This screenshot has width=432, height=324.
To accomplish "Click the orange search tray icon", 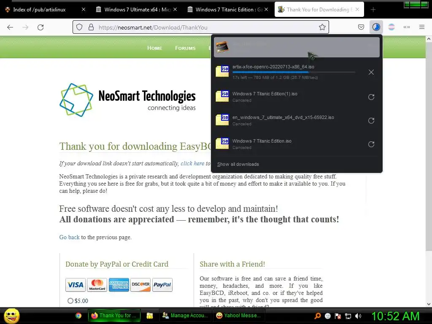I will tap(318, 316).
